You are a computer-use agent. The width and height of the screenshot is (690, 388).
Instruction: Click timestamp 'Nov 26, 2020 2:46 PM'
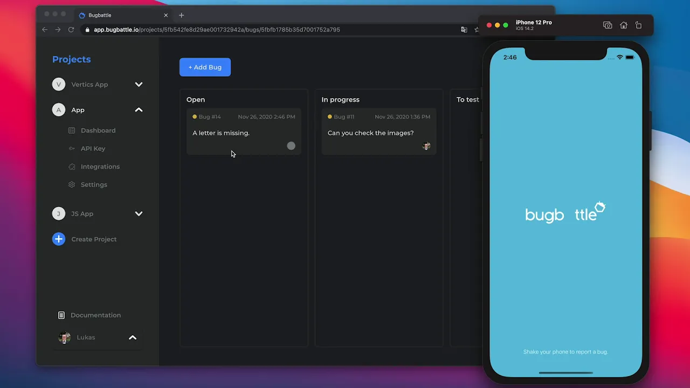tap(266, 117)
